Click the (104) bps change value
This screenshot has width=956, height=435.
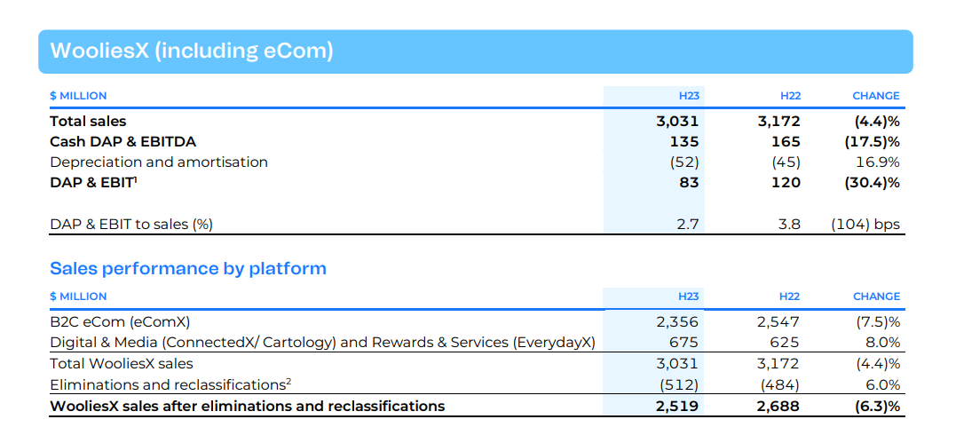click(x=865, y=224)
